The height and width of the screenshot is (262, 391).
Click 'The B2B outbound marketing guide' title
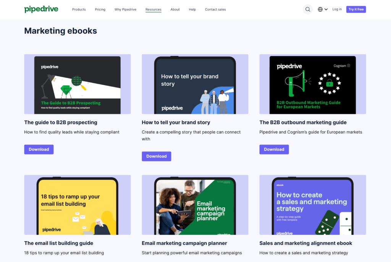coord(303,122)
